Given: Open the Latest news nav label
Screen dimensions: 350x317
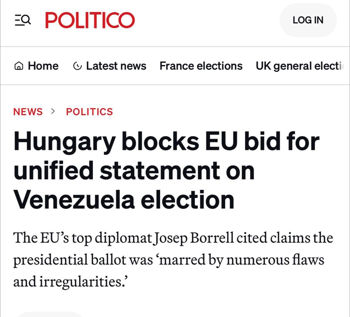Looking at the screenshot, I should (116, 66).
